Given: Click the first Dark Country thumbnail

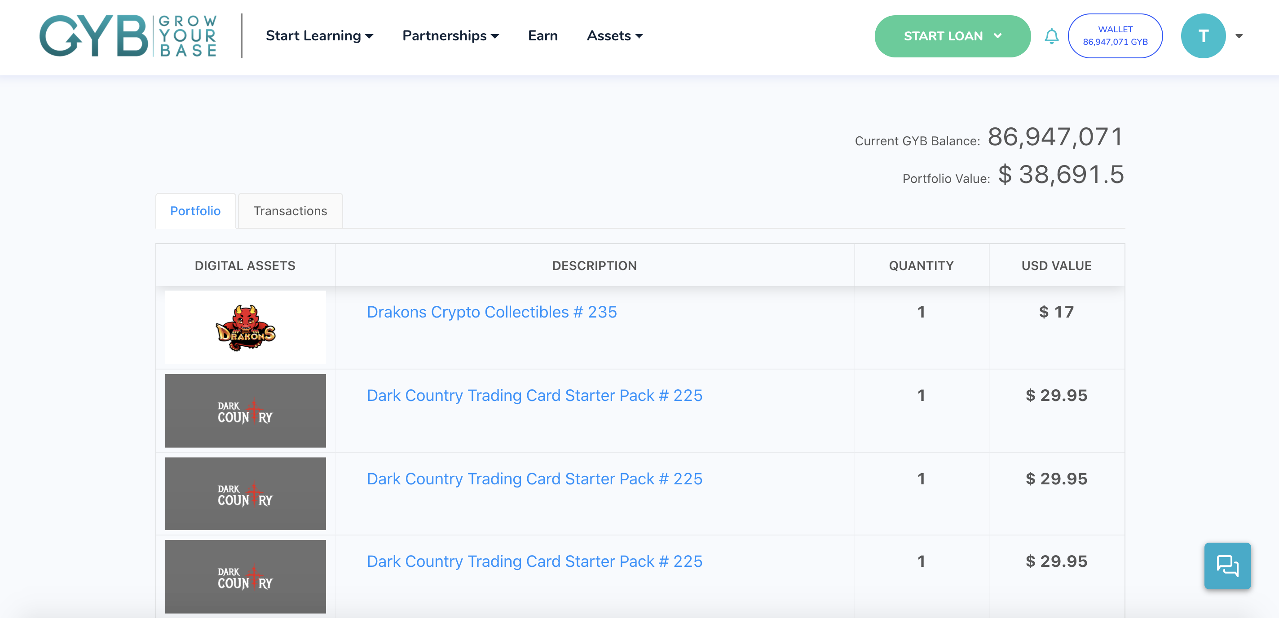Looking at the screenshot, I should [245, 411].
